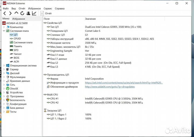Switch to the Избранное tab in the sidebar
Screen dimensions: 194x137
(x=19, y=19)
